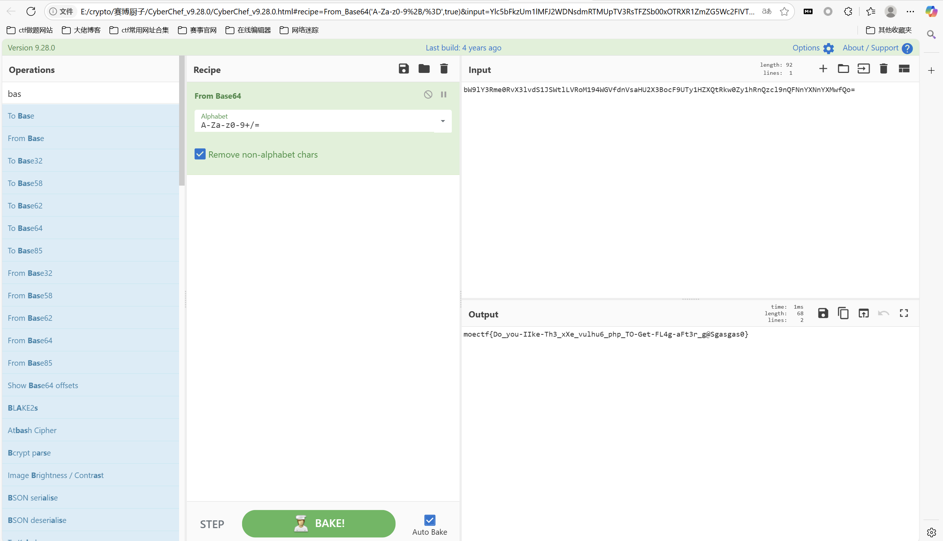
Task: Open 其他收藏夹 bookmark folder
Action: 889,30
